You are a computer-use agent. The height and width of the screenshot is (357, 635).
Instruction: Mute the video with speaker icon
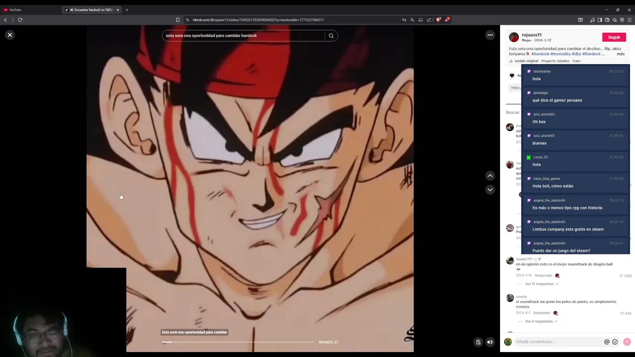[x=490, y=342]
